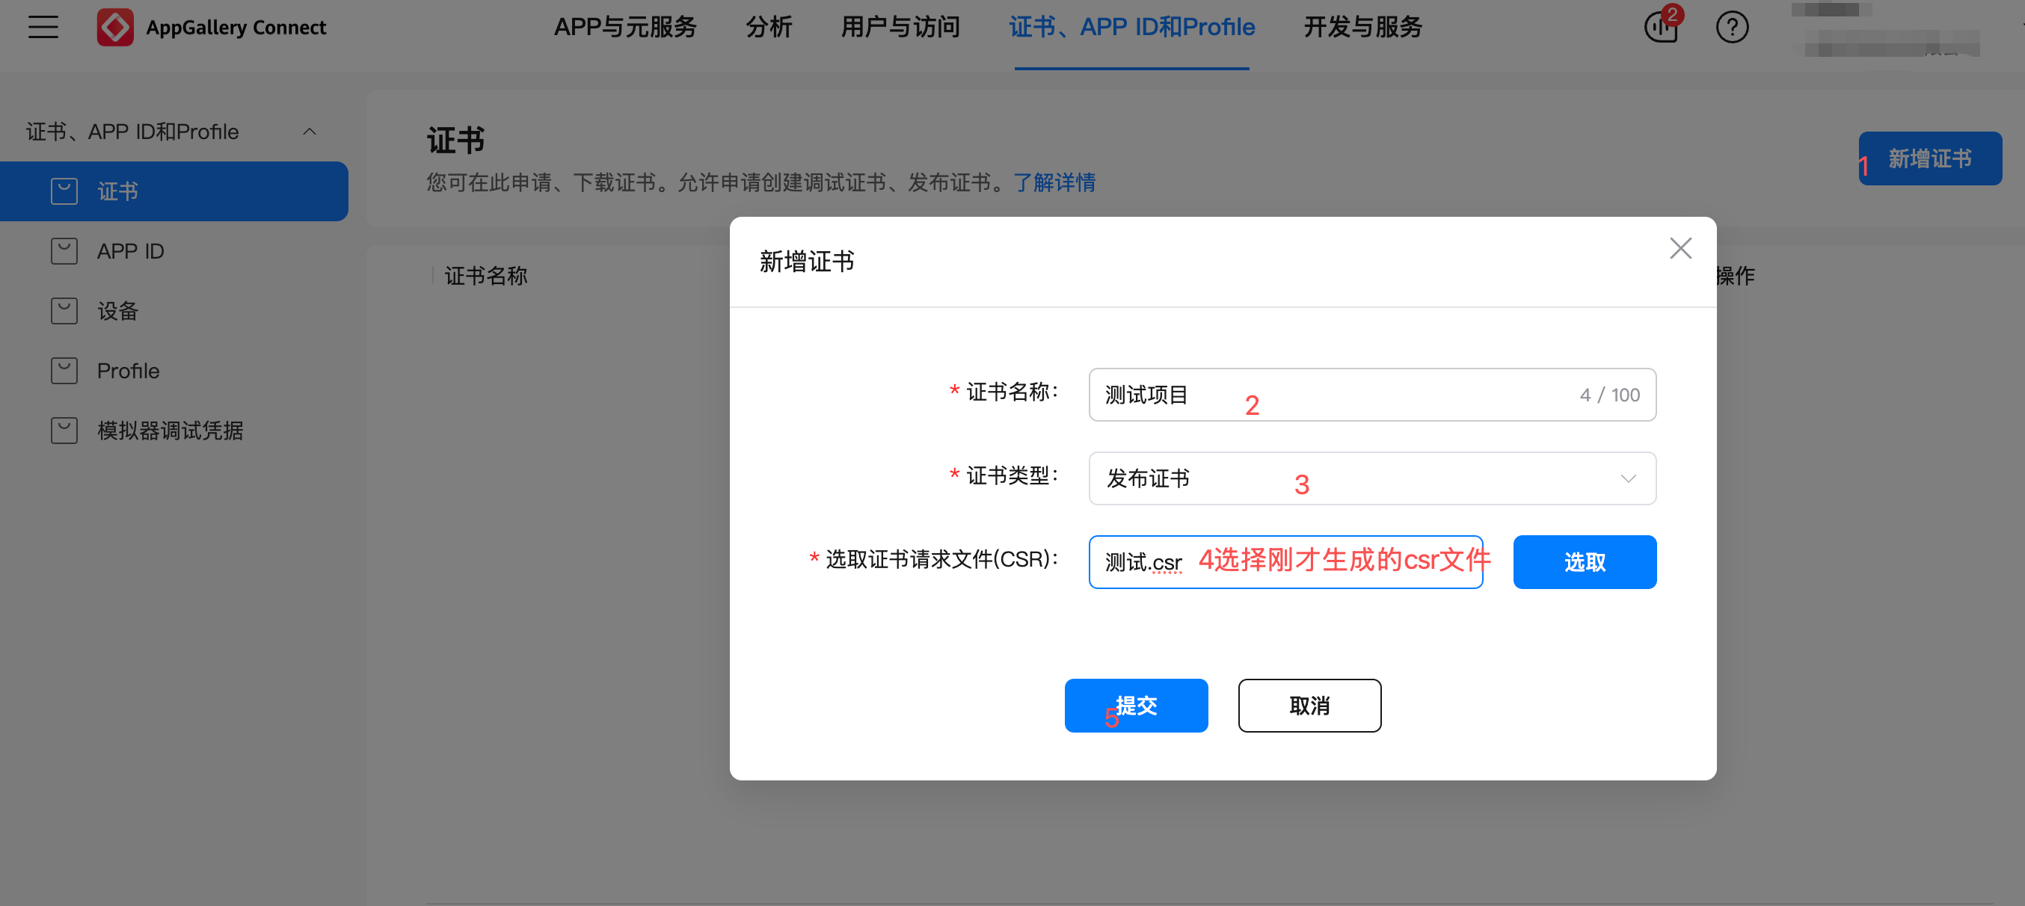Open the notifications icon with badge
Image resolution: width=2025 pixels, height=906 pixels.
point(1660,28)
